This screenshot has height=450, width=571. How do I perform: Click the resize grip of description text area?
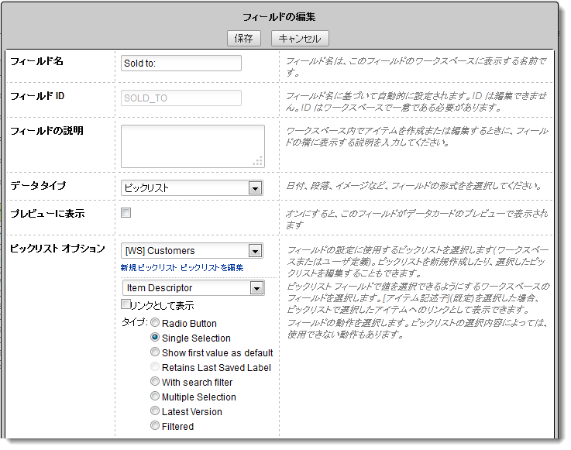pyautogui.click(x=258, y=161)
